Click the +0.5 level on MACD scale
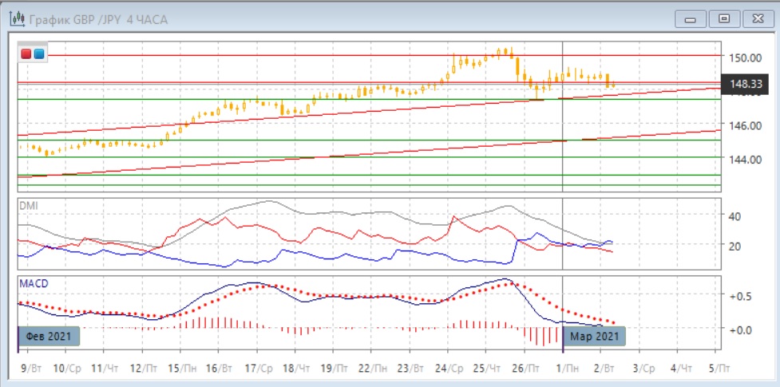Screen dimensions: 780x387 tap(739, 296)
